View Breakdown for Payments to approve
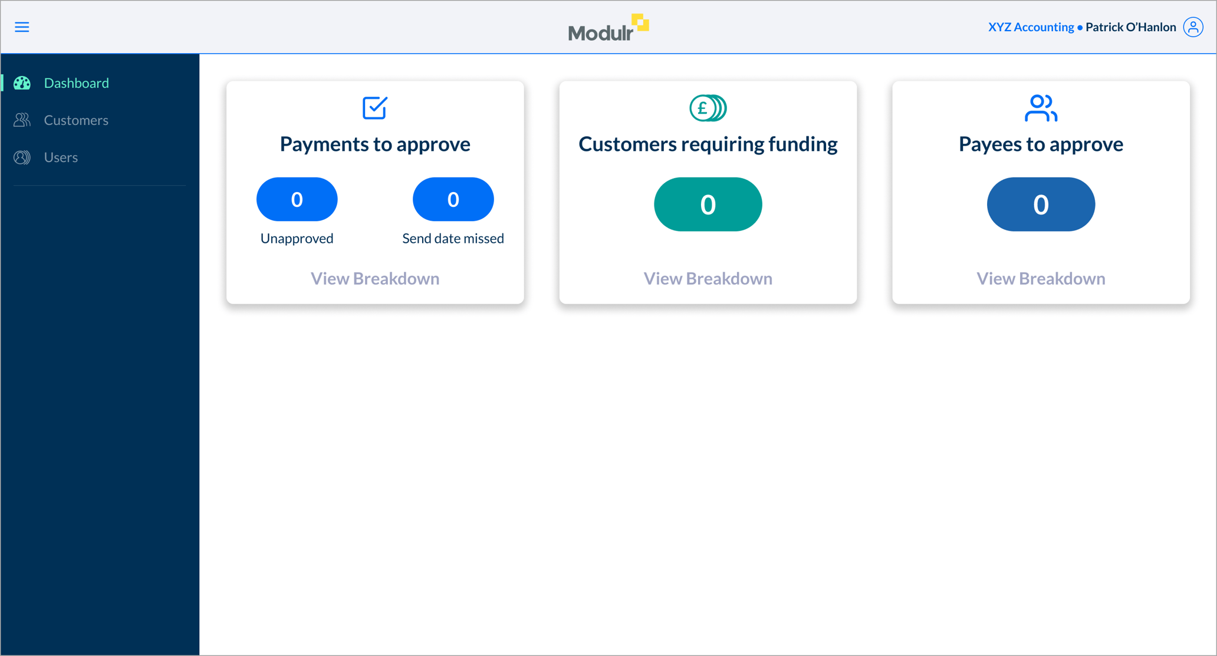 375,278
